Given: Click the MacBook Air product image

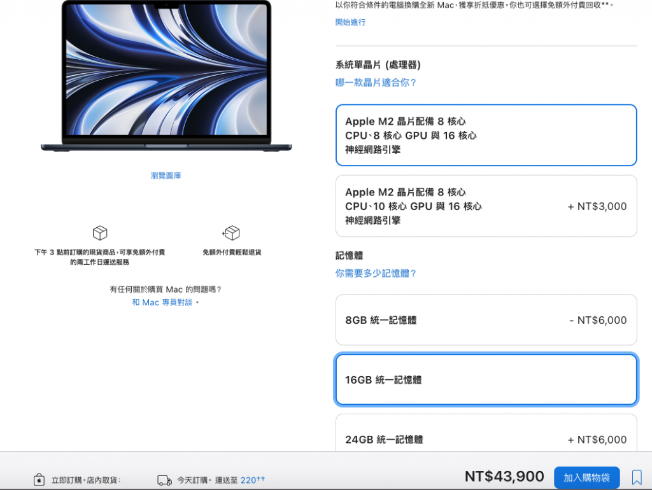Looking at the screenshot, I should coord(166,76).
